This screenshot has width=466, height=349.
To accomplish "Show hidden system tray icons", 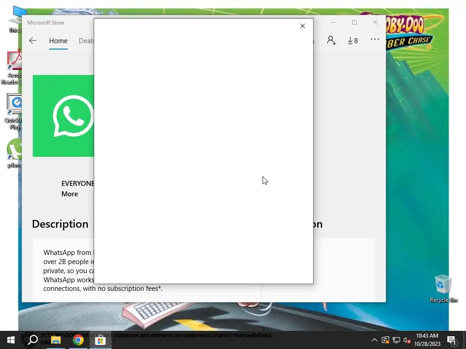I will coord(375,340).
